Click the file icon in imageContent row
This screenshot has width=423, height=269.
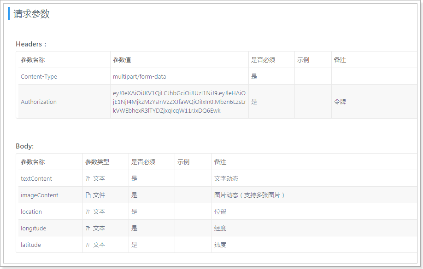pyautogui.click(x=88, y=195)
